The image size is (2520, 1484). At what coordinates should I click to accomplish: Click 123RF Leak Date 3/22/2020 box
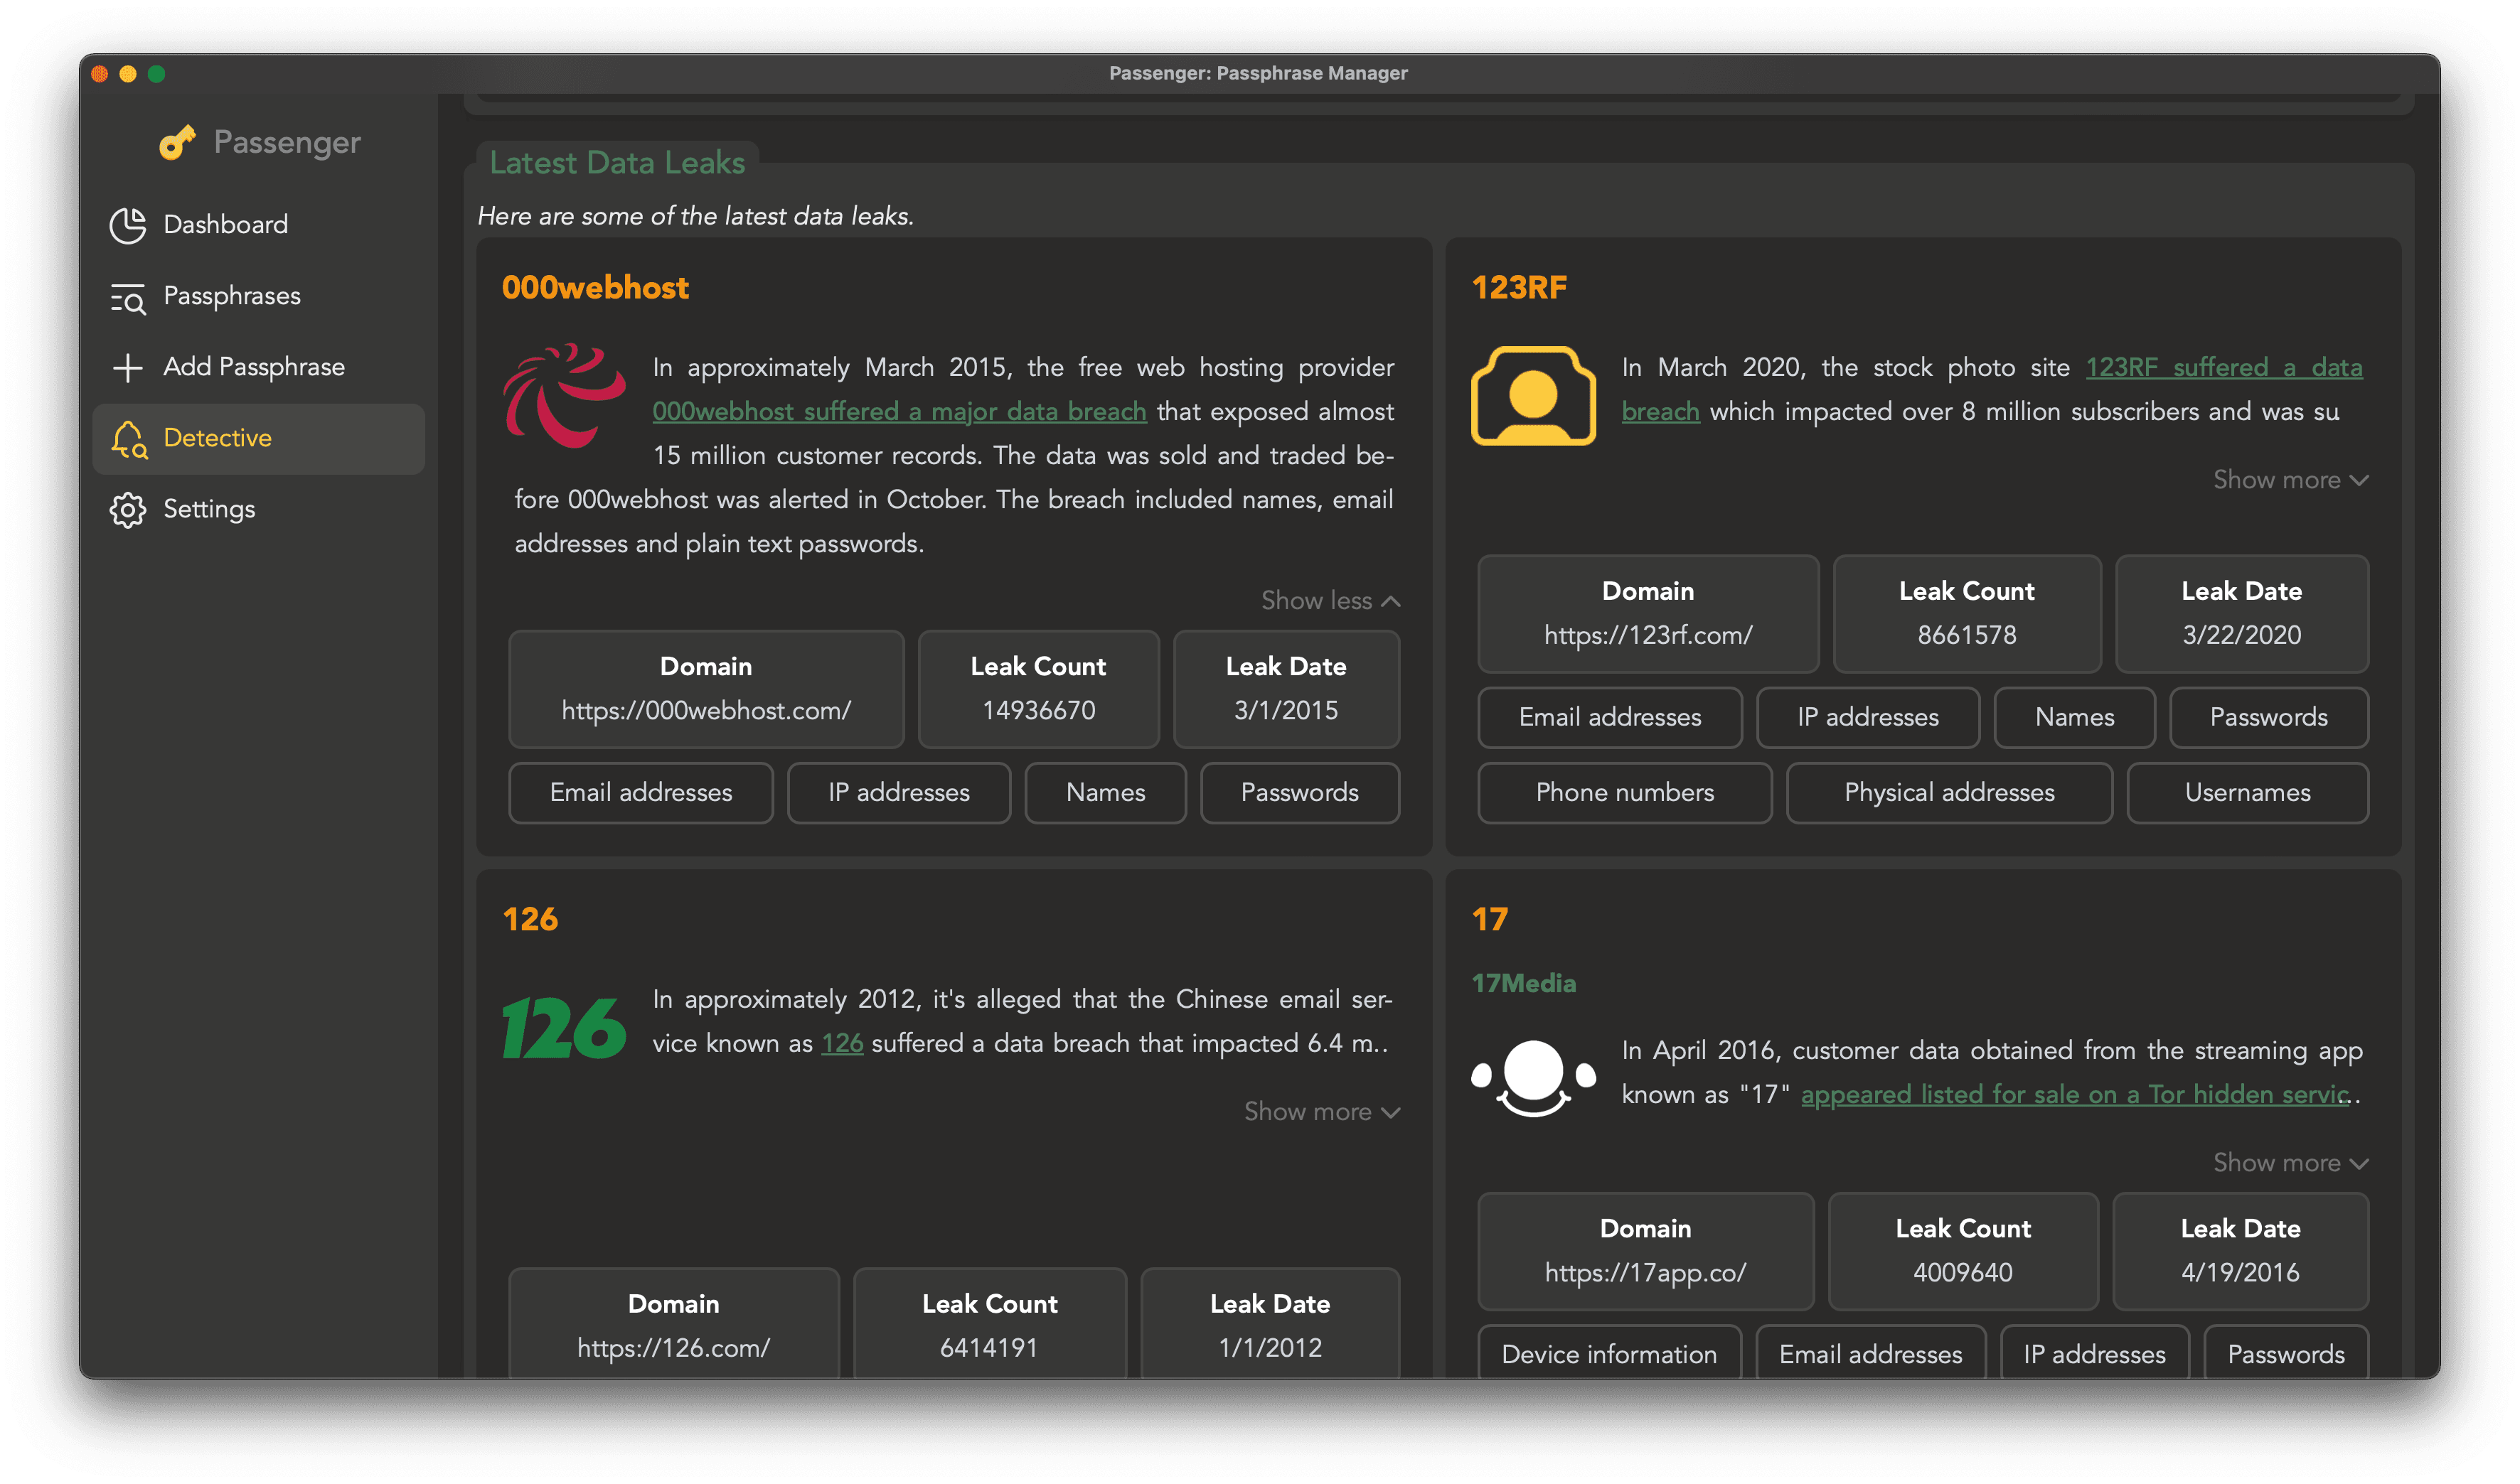[x=2242, y=614]
